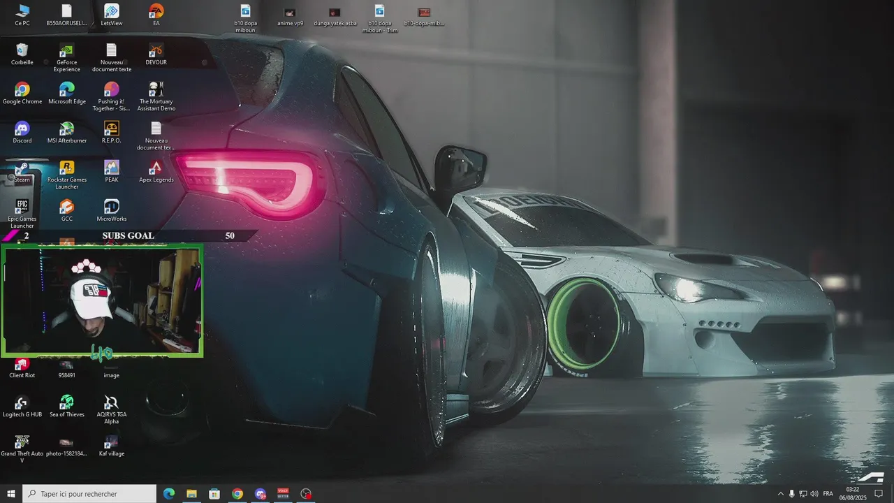This screenshot has width=894, height=503.
Task: Switch to Chrome in the taskbar
Action: [237, 494]
